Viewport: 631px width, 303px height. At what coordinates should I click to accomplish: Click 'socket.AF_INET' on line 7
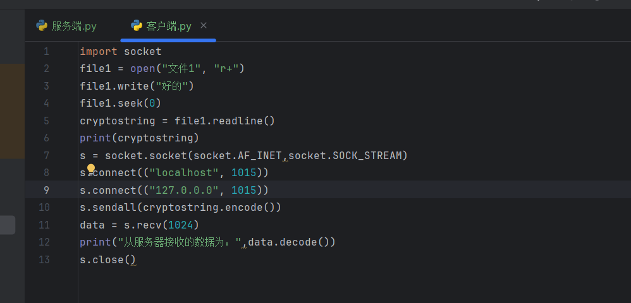(238, 155)
